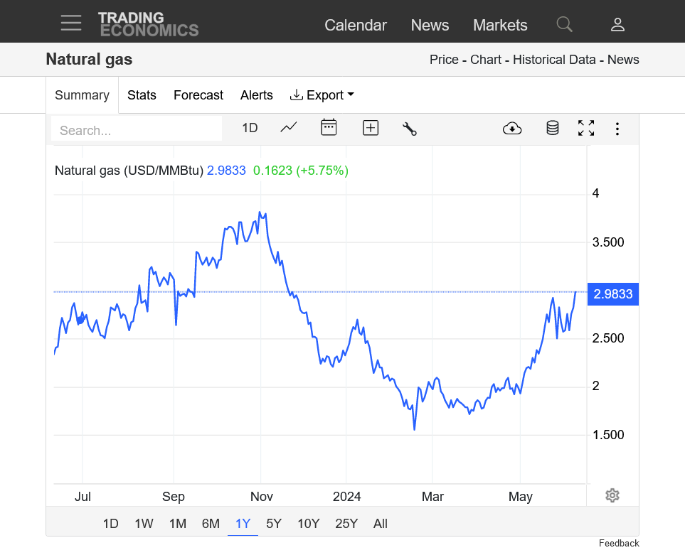Focus the chart Search input field
Image resolution: width=685 pixels, height=555 pixels.
137,129
